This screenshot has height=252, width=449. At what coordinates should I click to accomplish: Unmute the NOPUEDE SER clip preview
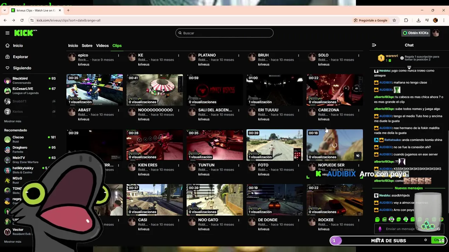(x=357, y=156)
